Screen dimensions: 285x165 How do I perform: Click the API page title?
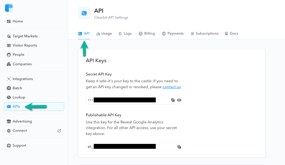(x=99, y=11)
